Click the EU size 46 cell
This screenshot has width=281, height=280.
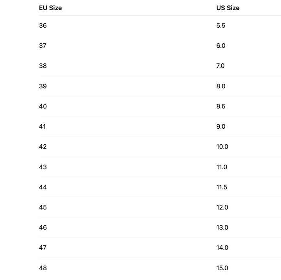[x=43, y=228]
